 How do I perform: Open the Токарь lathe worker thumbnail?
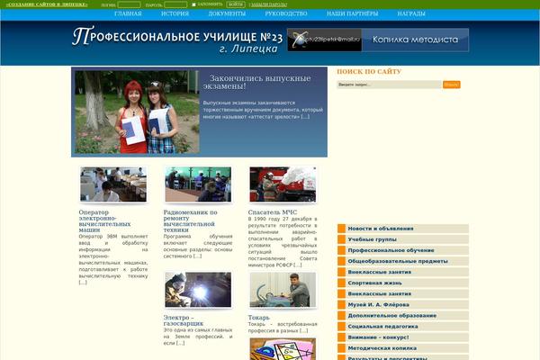point(283,290)
